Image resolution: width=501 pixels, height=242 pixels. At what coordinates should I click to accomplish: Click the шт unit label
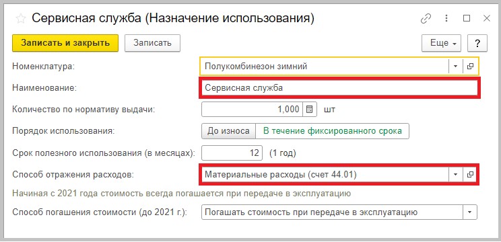pos(329,110)
